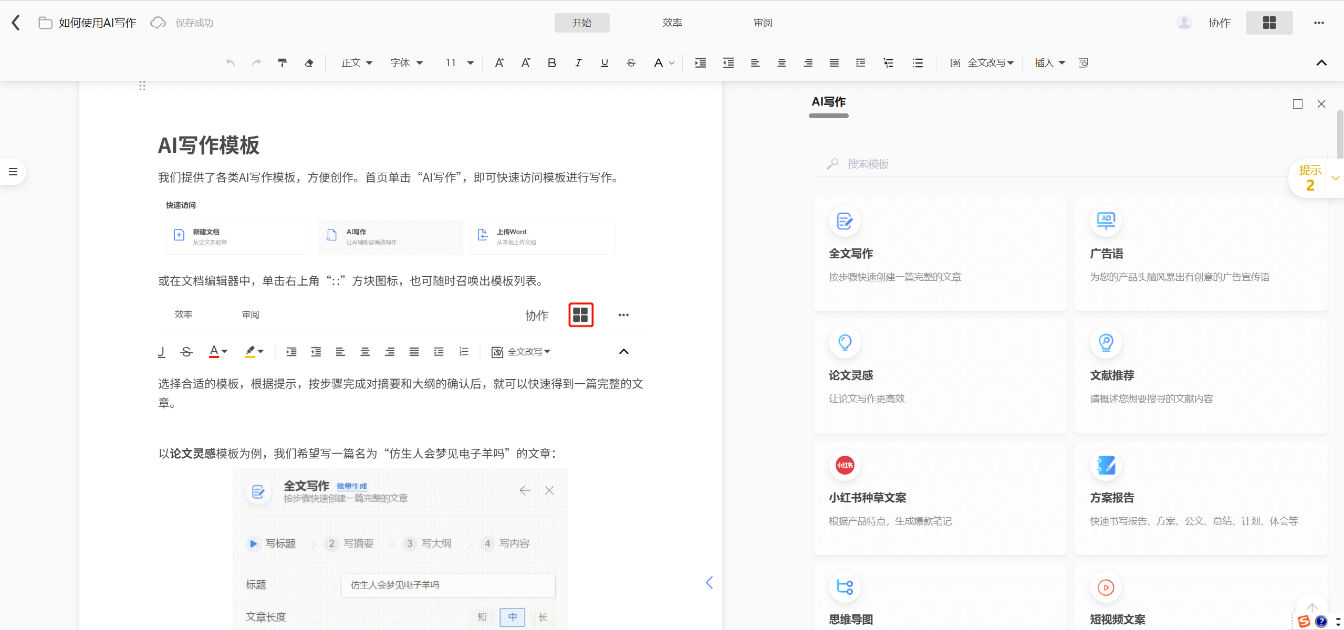The width and height of the screenshot is (1344, 630).
Task: Select the format painter tool
Action: point(283,62)
